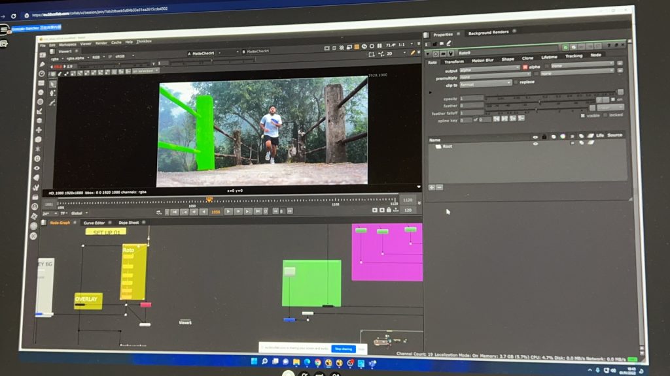
Task: Open the Render menu
Action: [x=101, y=44]
